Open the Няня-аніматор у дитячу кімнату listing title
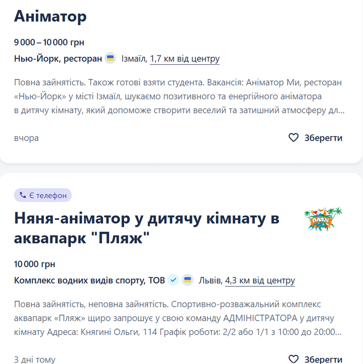This screenshot has width=363, height=364. (147, 228)
